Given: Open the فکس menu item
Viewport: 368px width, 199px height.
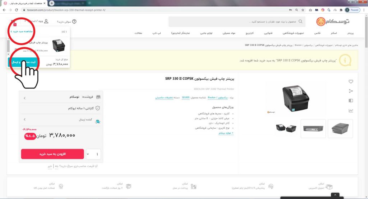Looking at the screenshot, I should coord(317,33).
